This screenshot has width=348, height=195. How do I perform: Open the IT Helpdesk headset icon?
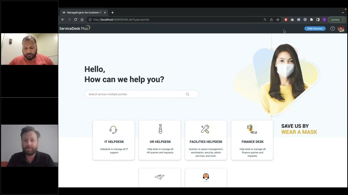tap(113, 130)
